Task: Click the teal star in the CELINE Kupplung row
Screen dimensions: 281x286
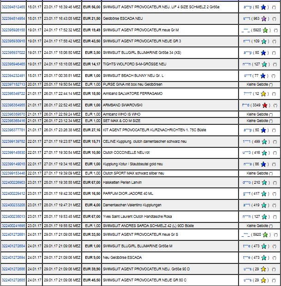Action: [x=264, y=142]
